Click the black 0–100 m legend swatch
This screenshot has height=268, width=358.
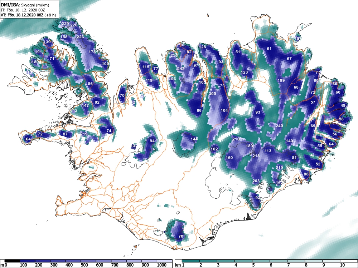click(x=12, y=261)
